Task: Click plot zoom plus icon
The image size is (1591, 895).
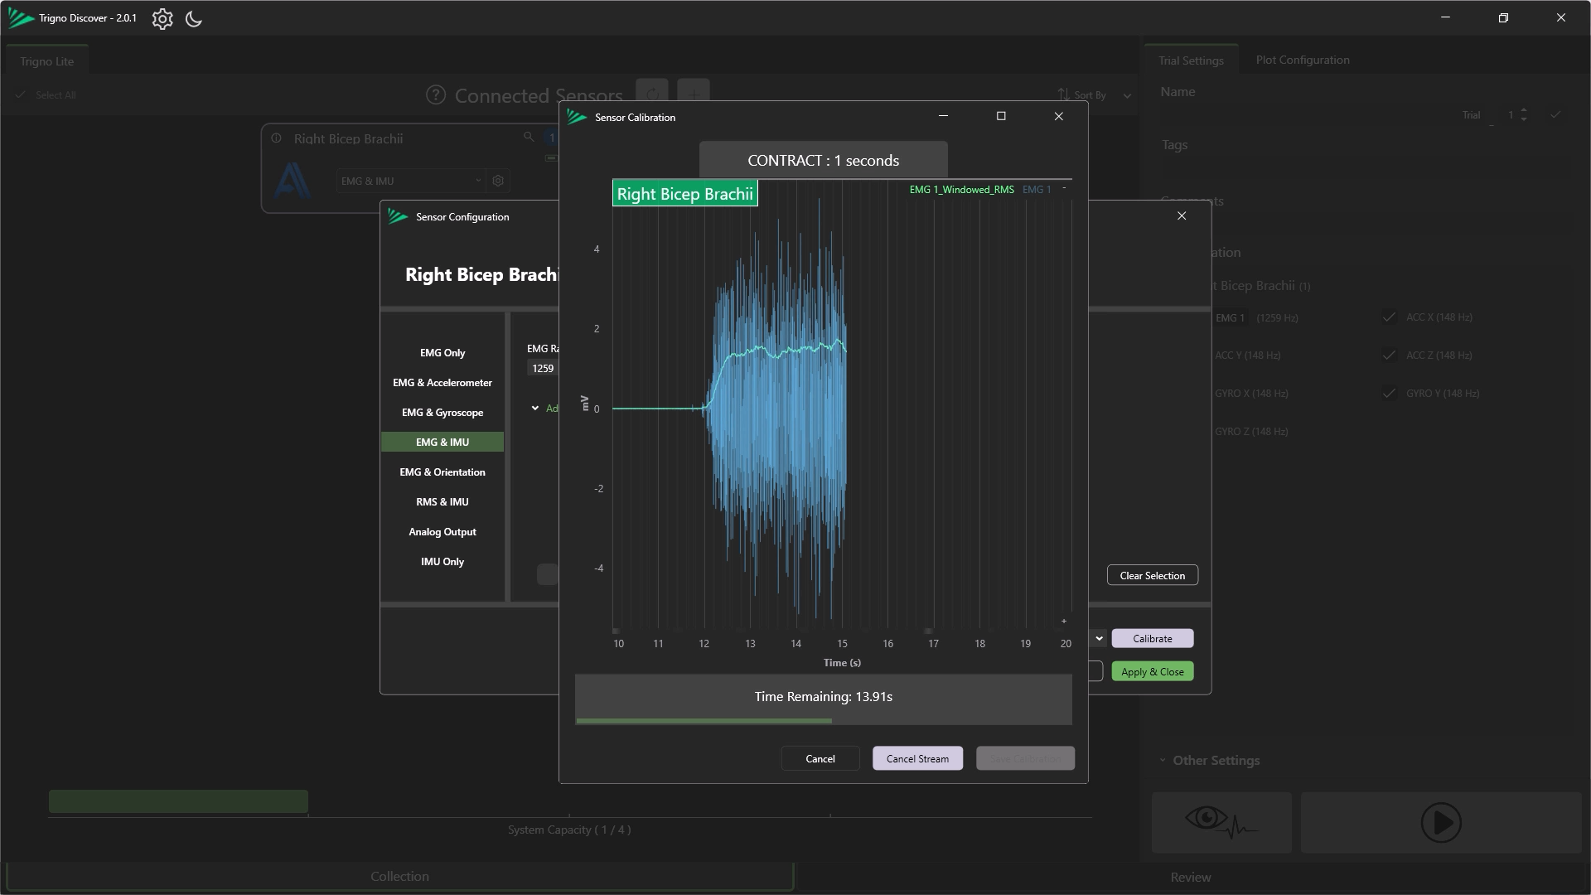Action: click(1064, 621)
